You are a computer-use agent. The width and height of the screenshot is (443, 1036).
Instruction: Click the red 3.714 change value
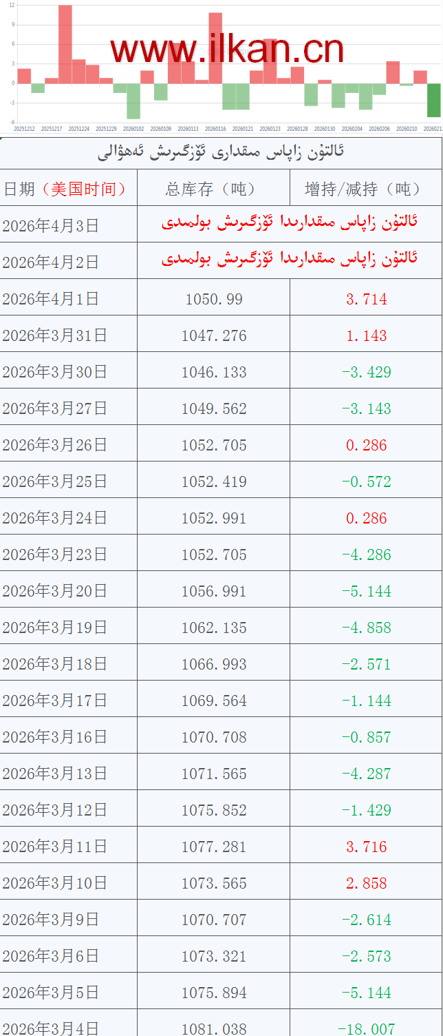[366, 299]
